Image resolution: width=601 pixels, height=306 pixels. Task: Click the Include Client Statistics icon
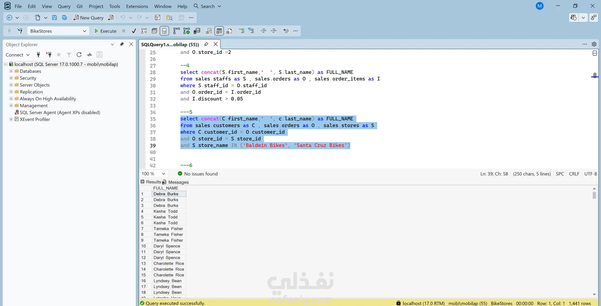click(x=197, y=31)
